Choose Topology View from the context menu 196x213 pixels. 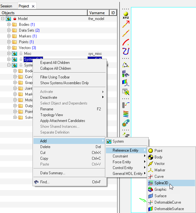pyautogui.click(x=51, y=115)
